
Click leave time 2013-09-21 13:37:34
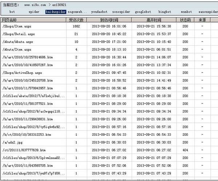pos(154,65)
